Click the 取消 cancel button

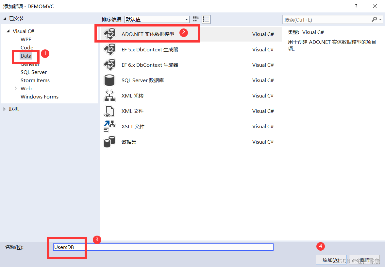[x=364, y=260]
